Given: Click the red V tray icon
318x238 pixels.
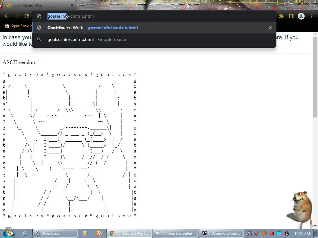Looking at the screenshot, I should [256, 234].
